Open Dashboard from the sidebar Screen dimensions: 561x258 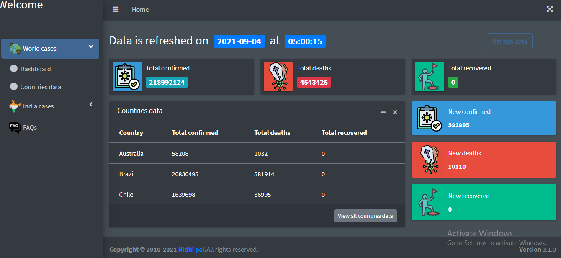click(36, 69)
